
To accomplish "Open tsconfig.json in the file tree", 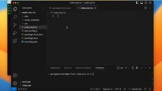I will click(x=33, y=42).
